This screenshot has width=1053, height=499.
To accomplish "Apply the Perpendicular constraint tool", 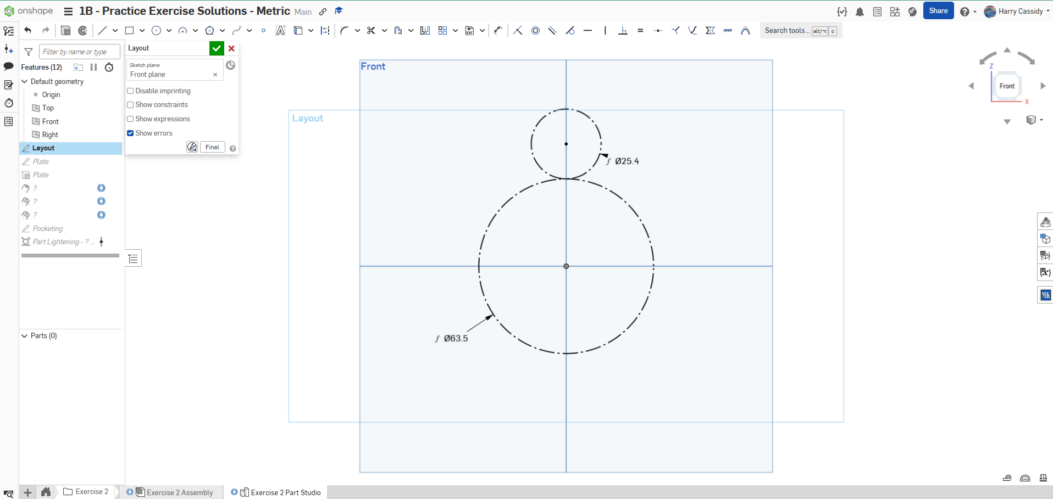I will pyautogui.click(x=623, y=31).
